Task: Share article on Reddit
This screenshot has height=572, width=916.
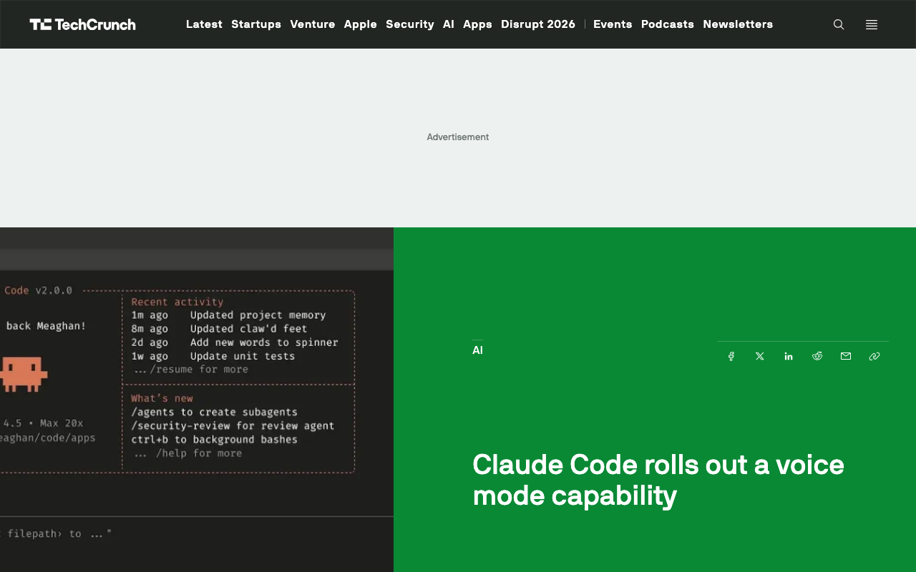Action: pyautogui.click(x=817, y=356)
